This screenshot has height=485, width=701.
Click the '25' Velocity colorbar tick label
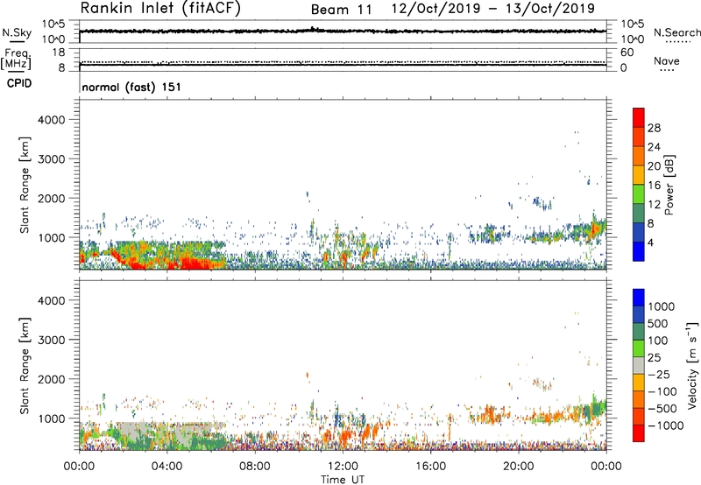[x=654, y=358]
